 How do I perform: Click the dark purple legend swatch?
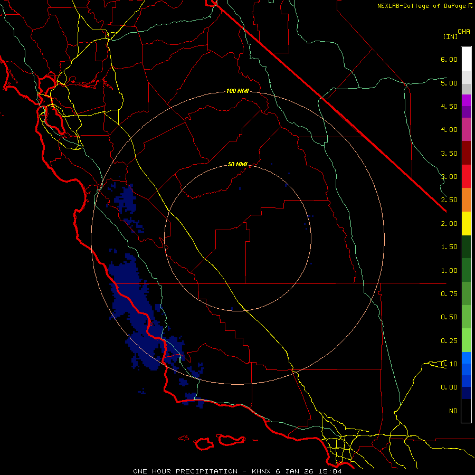click(466, 112)
